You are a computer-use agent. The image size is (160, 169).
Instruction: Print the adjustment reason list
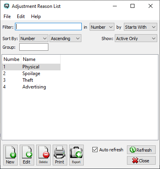coord(60,155)
